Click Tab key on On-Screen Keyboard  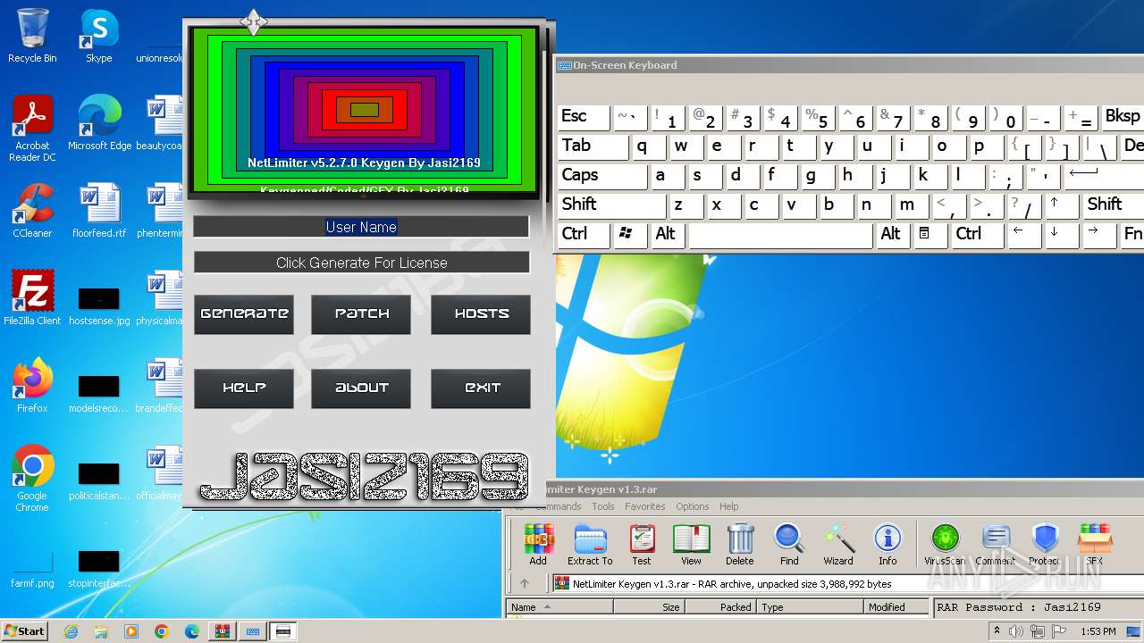[593, 146]
